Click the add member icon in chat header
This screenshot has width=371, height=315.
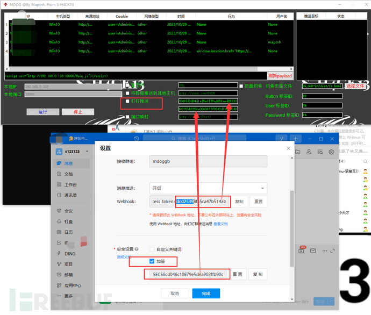pos(309,152)
